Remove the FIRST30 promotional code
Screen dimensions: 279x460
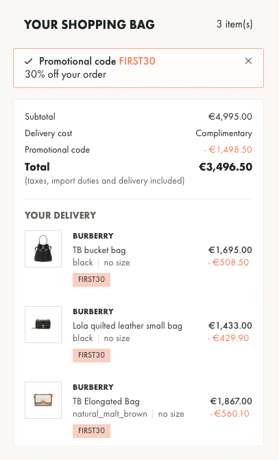[248, 61]
